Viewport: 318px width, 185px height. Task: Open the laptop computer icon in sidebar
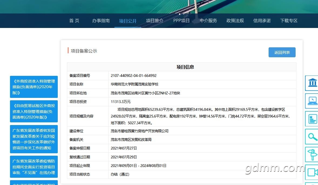pyautogui.click(x=312, y=101)
